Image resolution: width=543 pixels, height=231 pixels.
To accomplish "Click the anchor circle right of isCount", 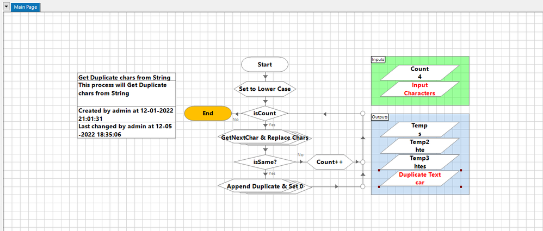I will tap(363, 113).
